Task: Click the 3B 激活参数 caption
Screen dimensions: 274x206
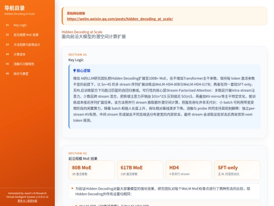Action: point(80,174)
